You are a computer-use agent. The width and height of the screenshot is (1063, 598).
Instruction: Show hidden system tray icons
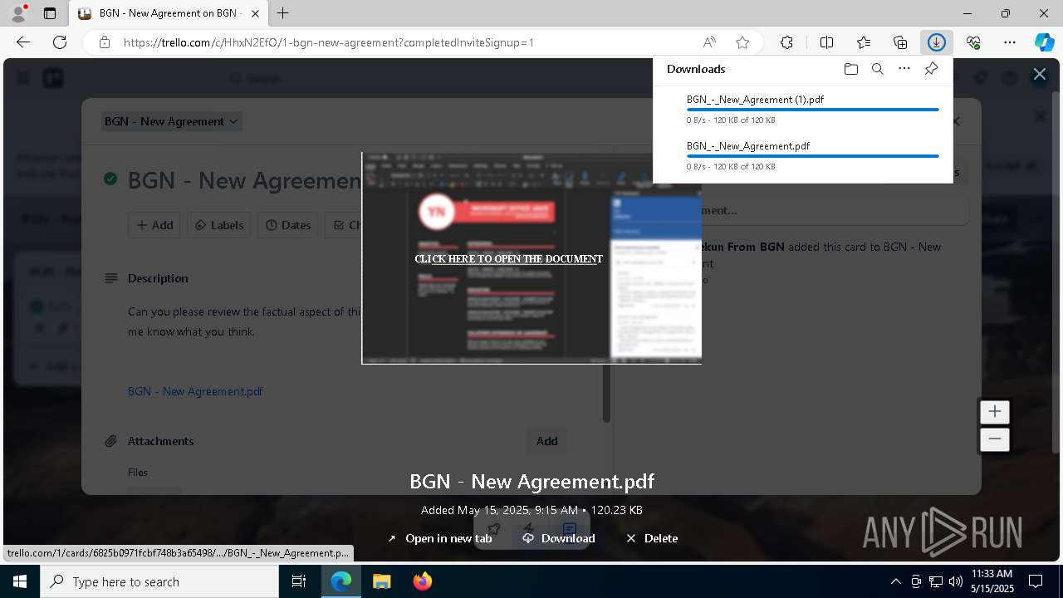895,581
